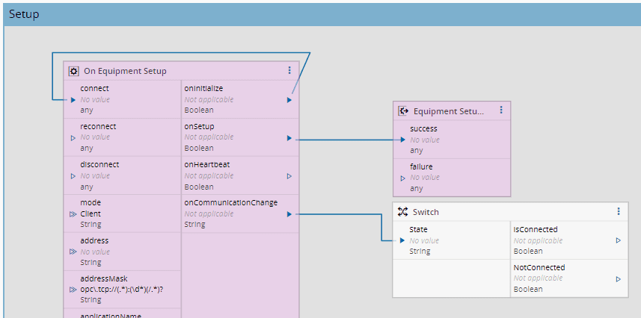Viewport: 641px width, 318px height.
Task: Click the connect input port arrow
Action: click(73, 99)
